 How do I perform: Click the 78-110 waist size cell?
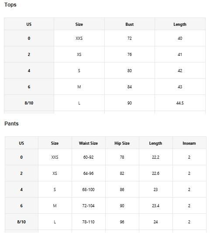point(89,222)
